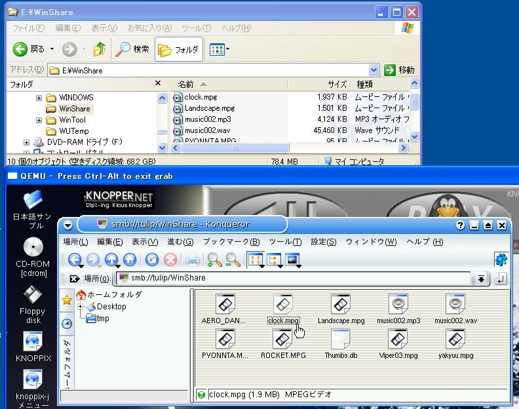Viewport: 519px width, 409px height.
Task: Switch Konqueror to tree view mode
Action: (x=274, y=260)
